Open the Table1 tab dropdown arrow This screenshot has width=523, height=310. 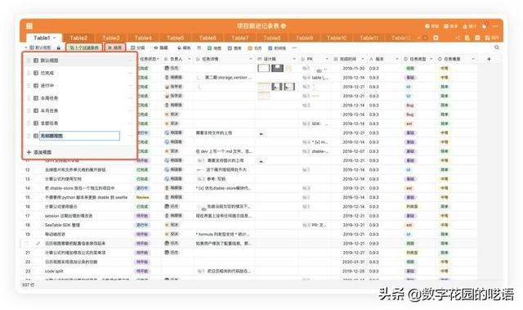[x=54, y=38]
